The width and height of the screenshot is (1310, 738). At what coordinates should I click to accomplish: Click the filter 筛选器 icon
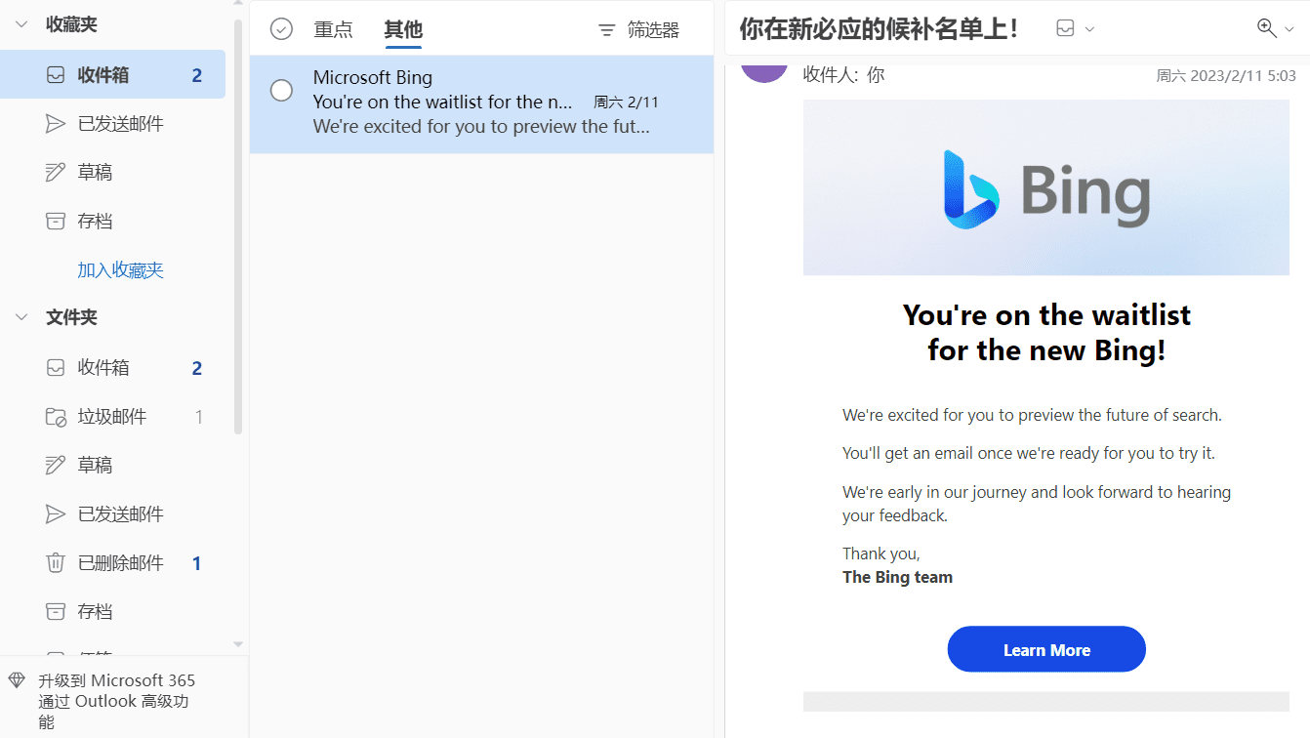(x=606, y=30)
